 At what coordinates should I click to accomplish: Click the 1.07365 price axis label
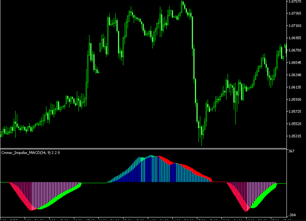295,13
